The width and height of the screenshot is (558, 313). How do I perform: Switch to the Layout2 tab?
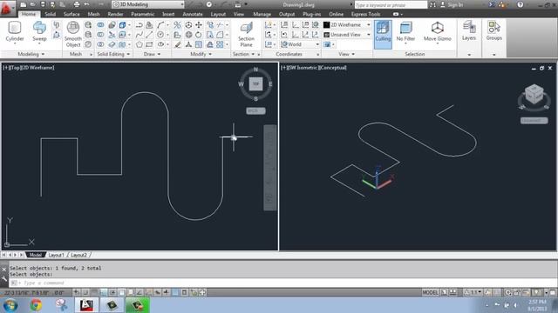coord(78,255)
